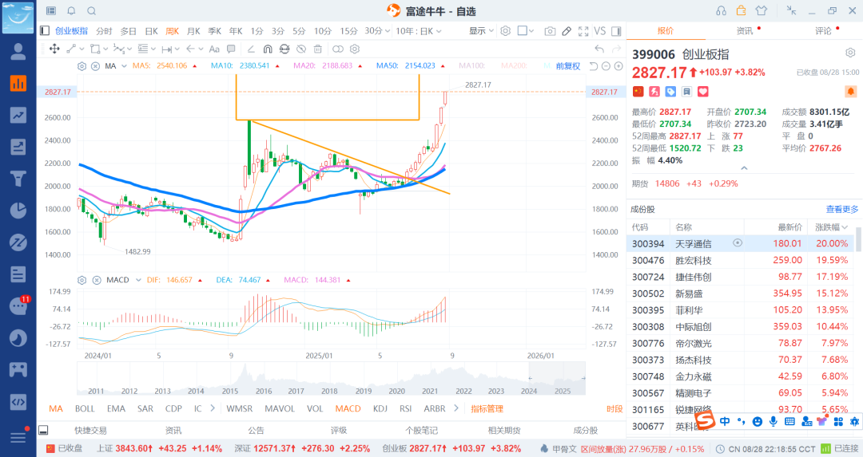Click 前复权 adjustment button
The width and height of the screenshot is (863, 457).
tap(568, 66)
